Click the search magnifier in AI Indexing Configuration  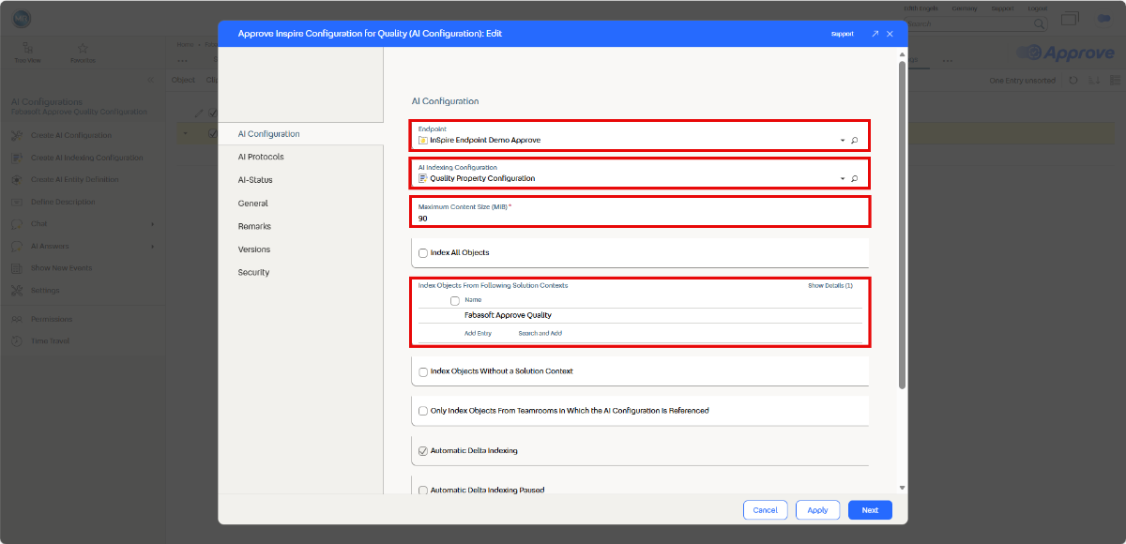(854, 178)
